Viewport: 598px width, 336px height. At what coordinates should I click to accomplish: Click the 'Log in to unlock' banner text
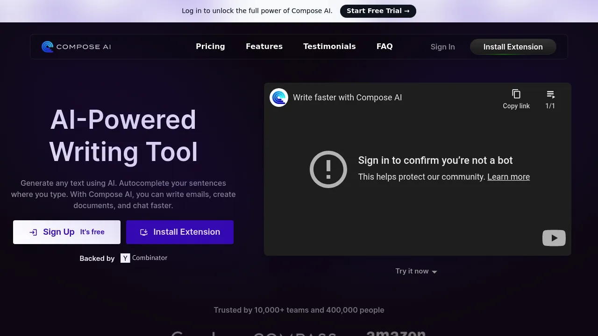click(x=257, y=11)
